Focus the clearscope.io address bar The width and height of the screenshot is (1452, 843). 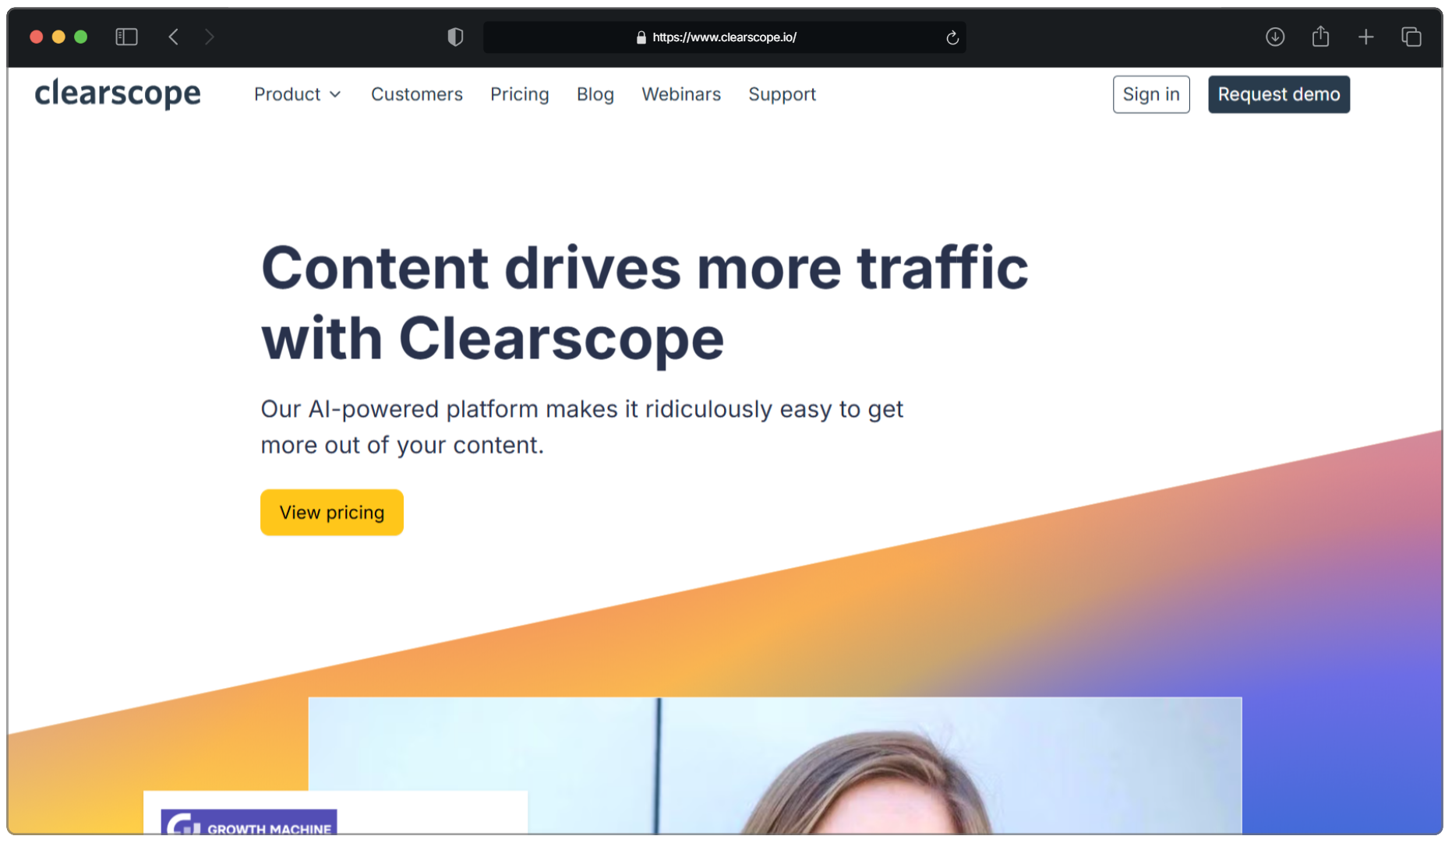coord(724,37)
